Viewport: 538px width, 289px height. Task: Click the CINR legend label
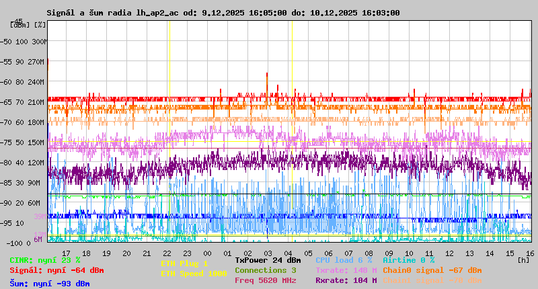45,260
